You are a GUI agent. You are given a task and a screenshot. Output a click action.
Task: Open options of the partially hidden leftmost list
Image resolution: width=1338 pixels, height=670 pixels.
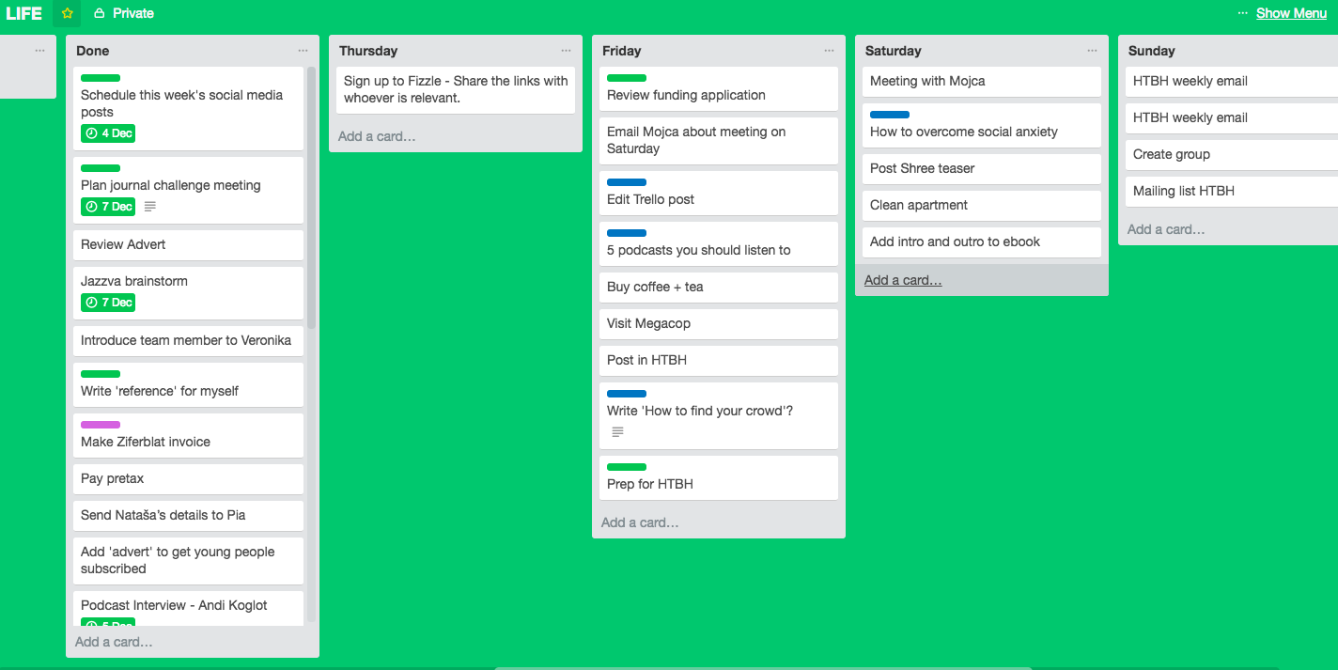click(x=39, y=51)
